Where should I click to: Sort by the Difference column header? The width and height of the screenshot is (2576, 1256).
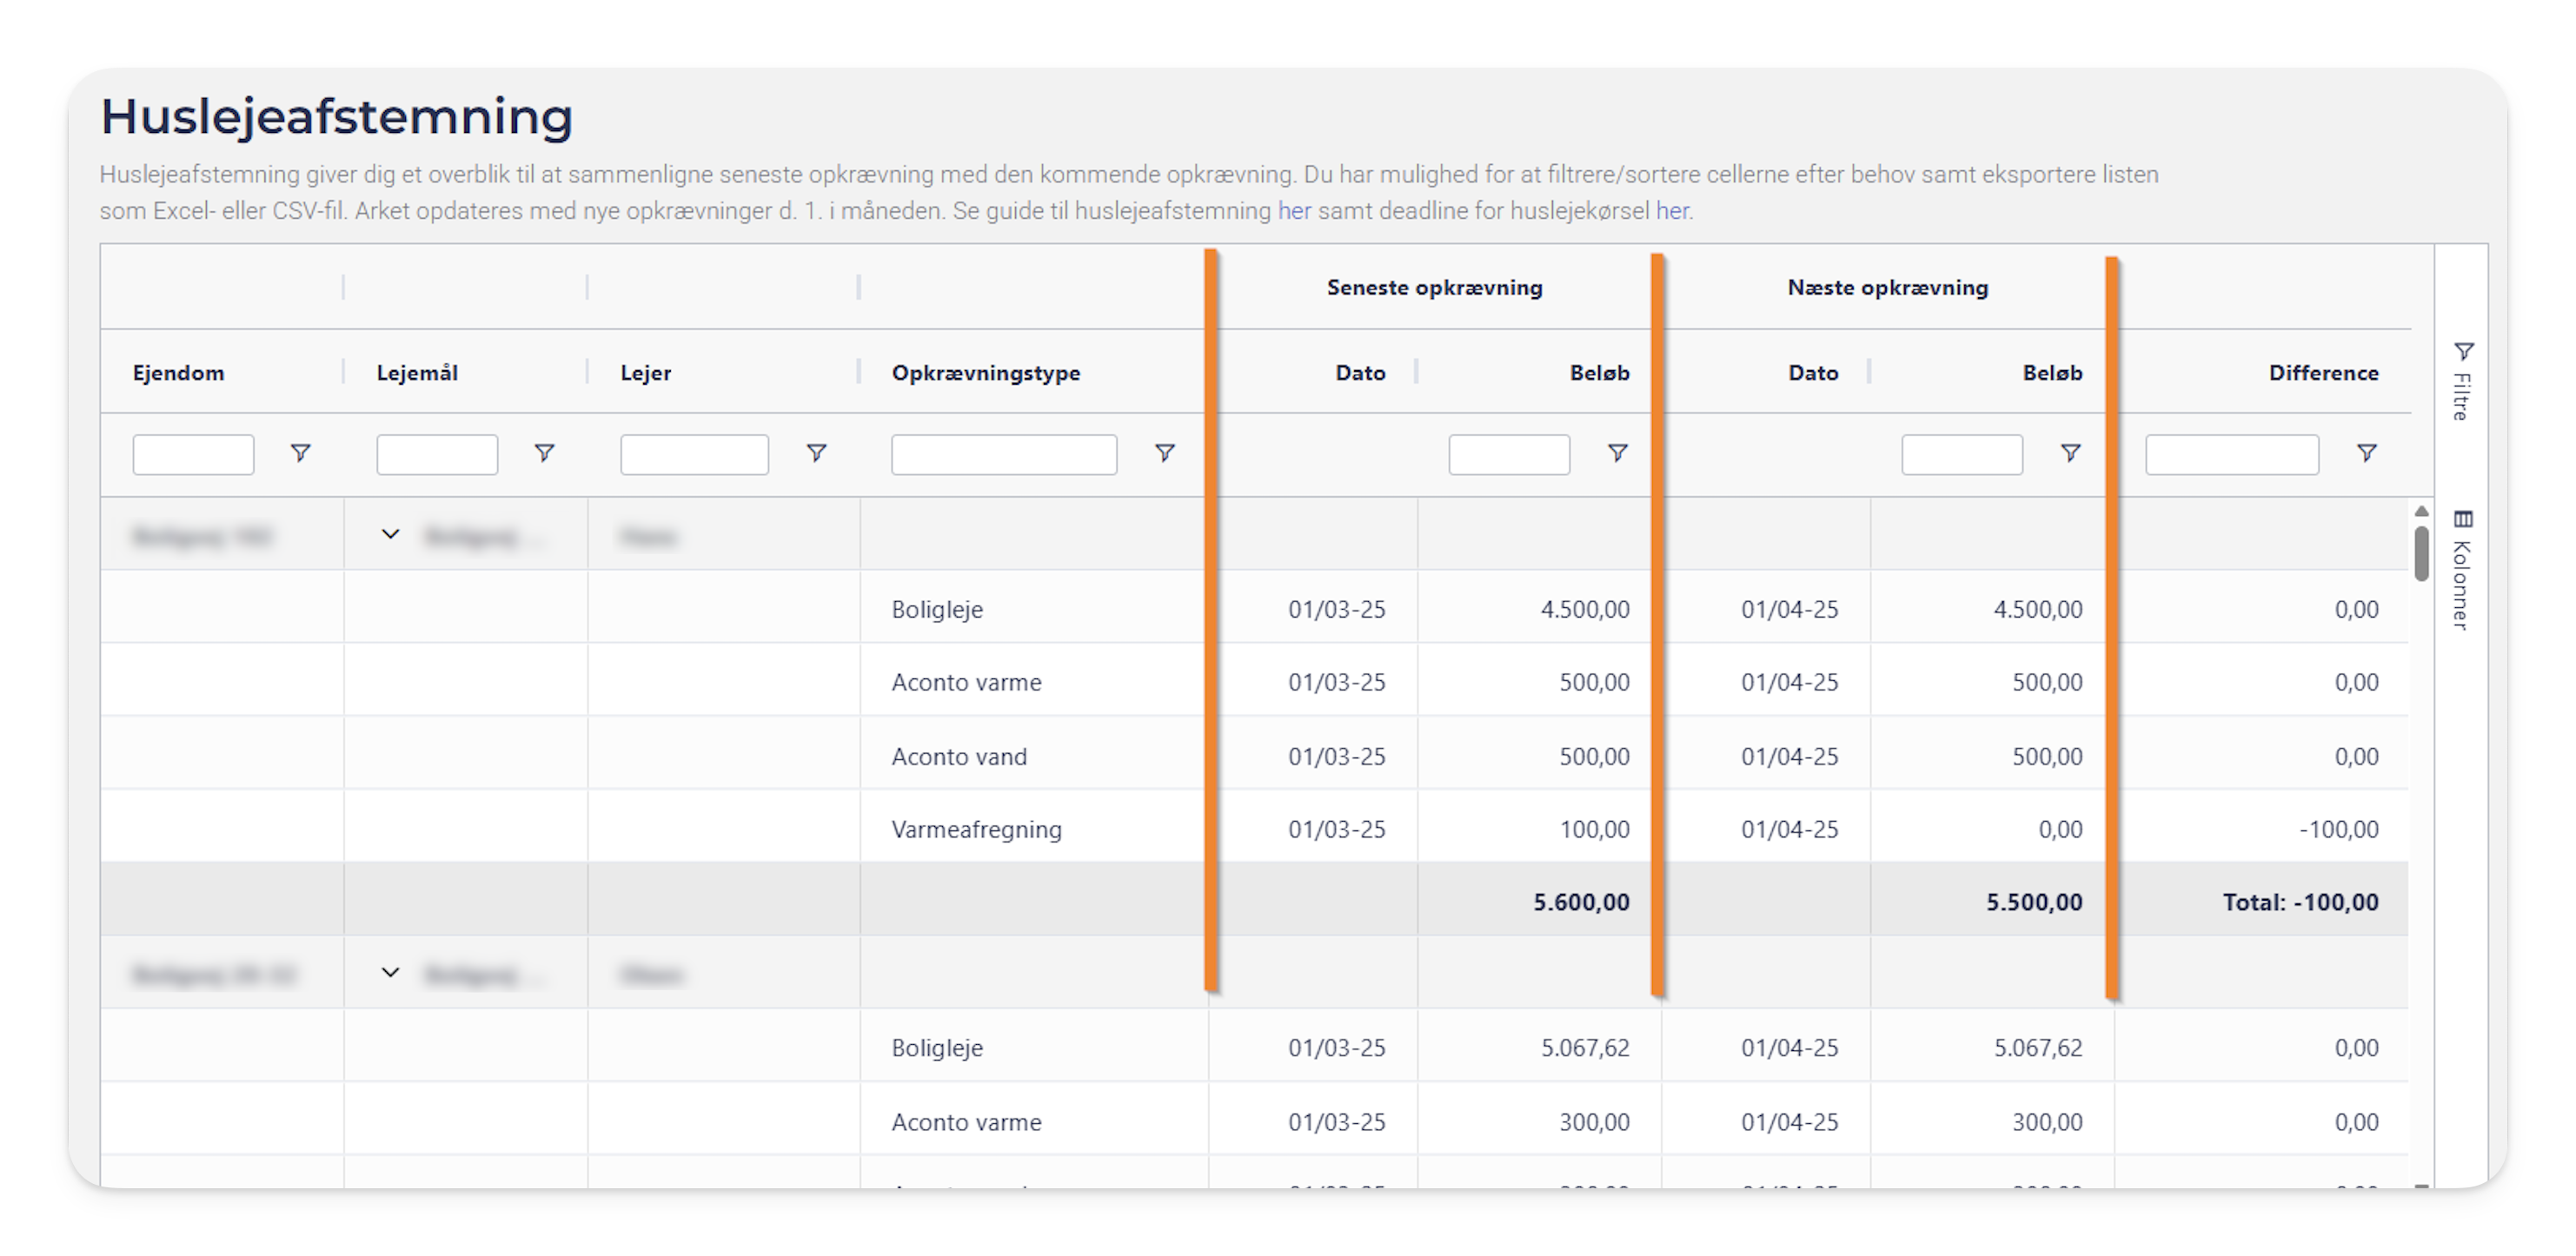pyautogui.click(x=2323, y=373)
